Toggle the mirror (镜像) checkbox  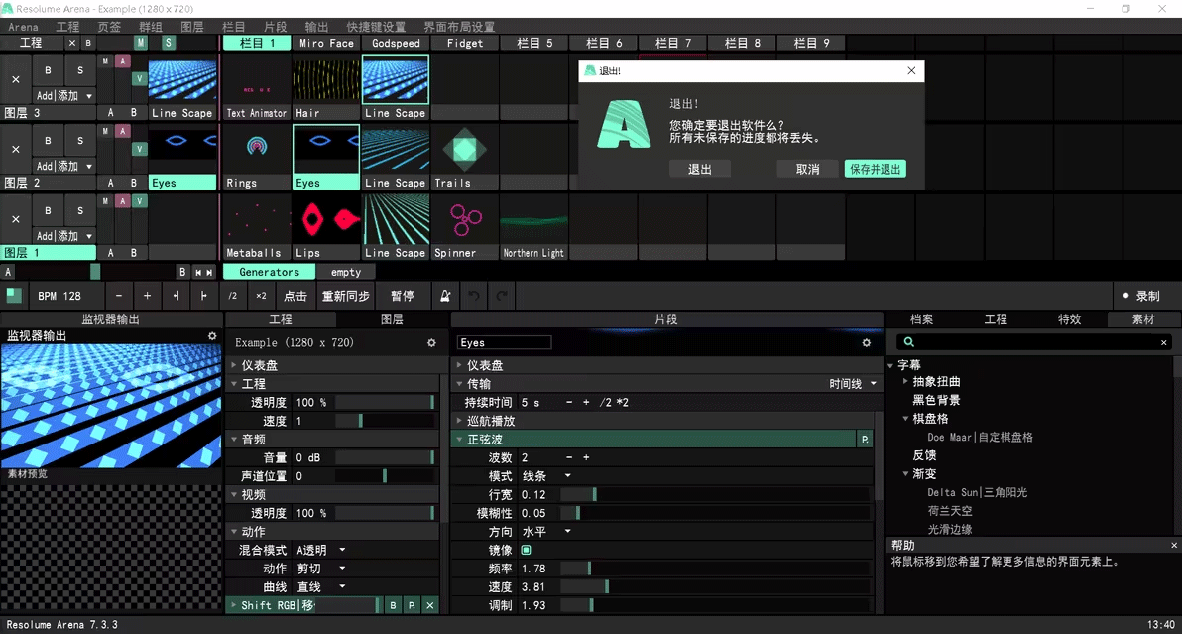point(526,550)
